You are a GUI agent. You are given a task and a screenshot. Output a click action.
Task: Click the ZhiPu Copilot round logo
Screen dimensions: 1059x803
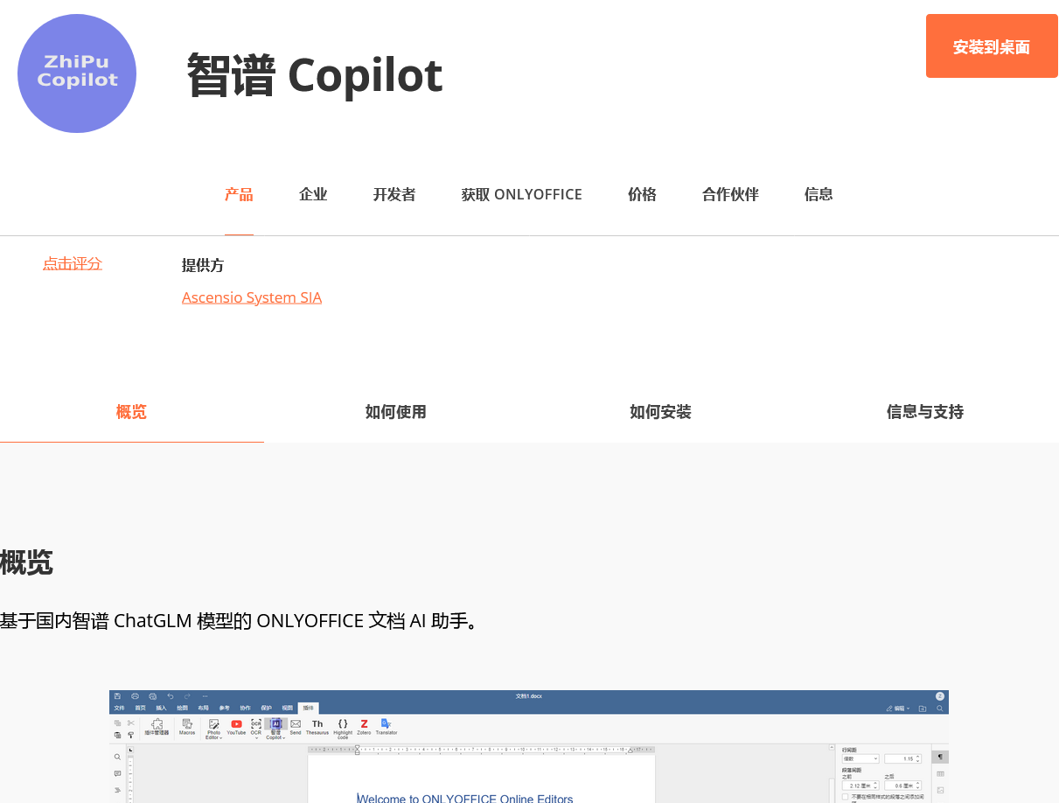[77, 73]
